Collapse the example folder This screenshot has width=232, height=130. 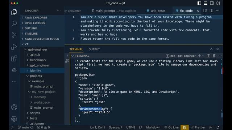42,81
